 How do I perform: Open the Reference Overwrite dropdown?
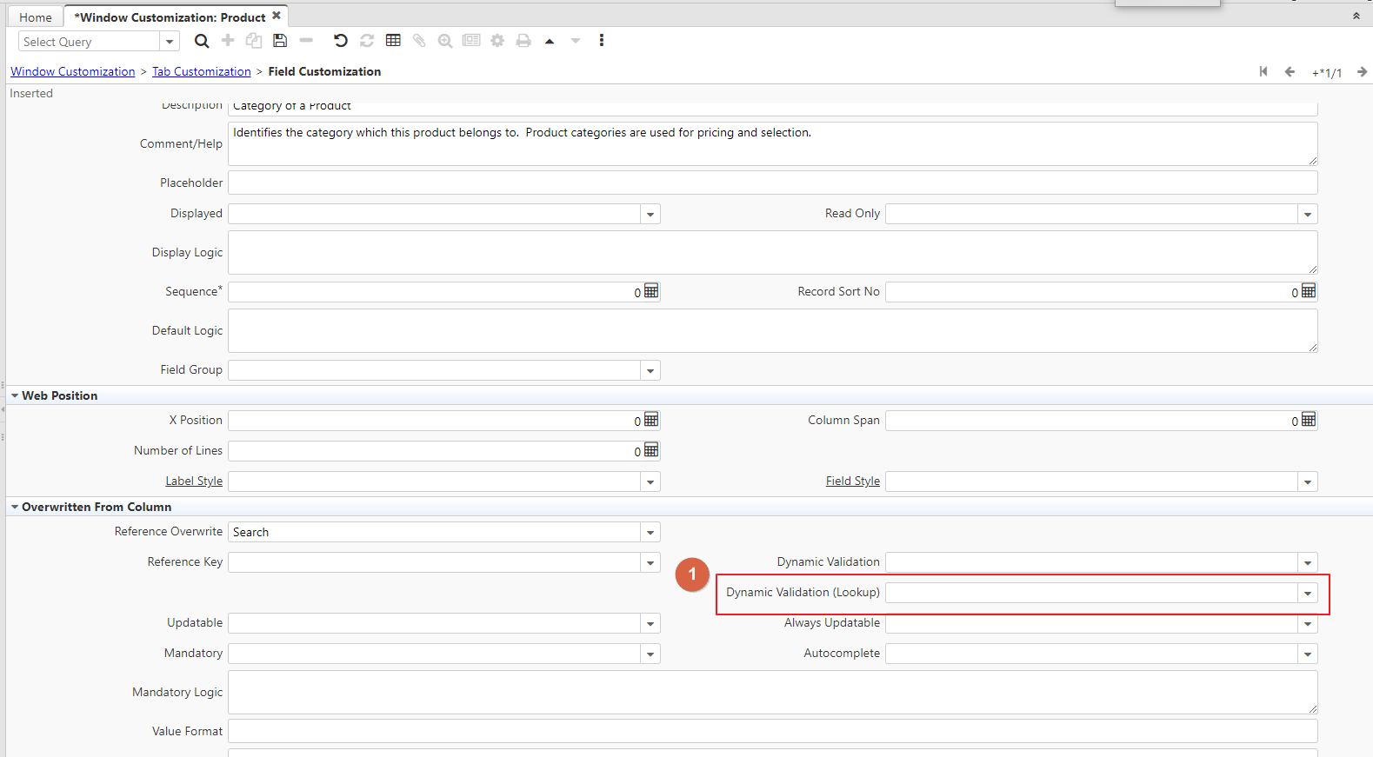pyautogui.click(x=650, y=533)
